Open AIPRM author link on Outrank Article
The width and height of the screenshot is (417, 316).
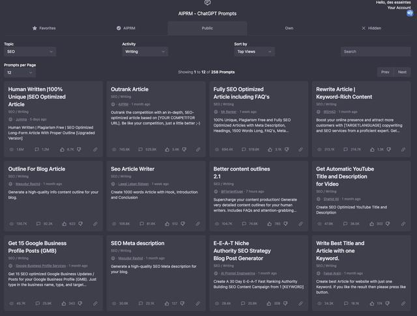(x=123, y=104)
